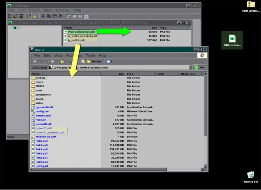Viewport: 261px width, 190px height.
Task: Open PakScape File menu
Action: 11,10
